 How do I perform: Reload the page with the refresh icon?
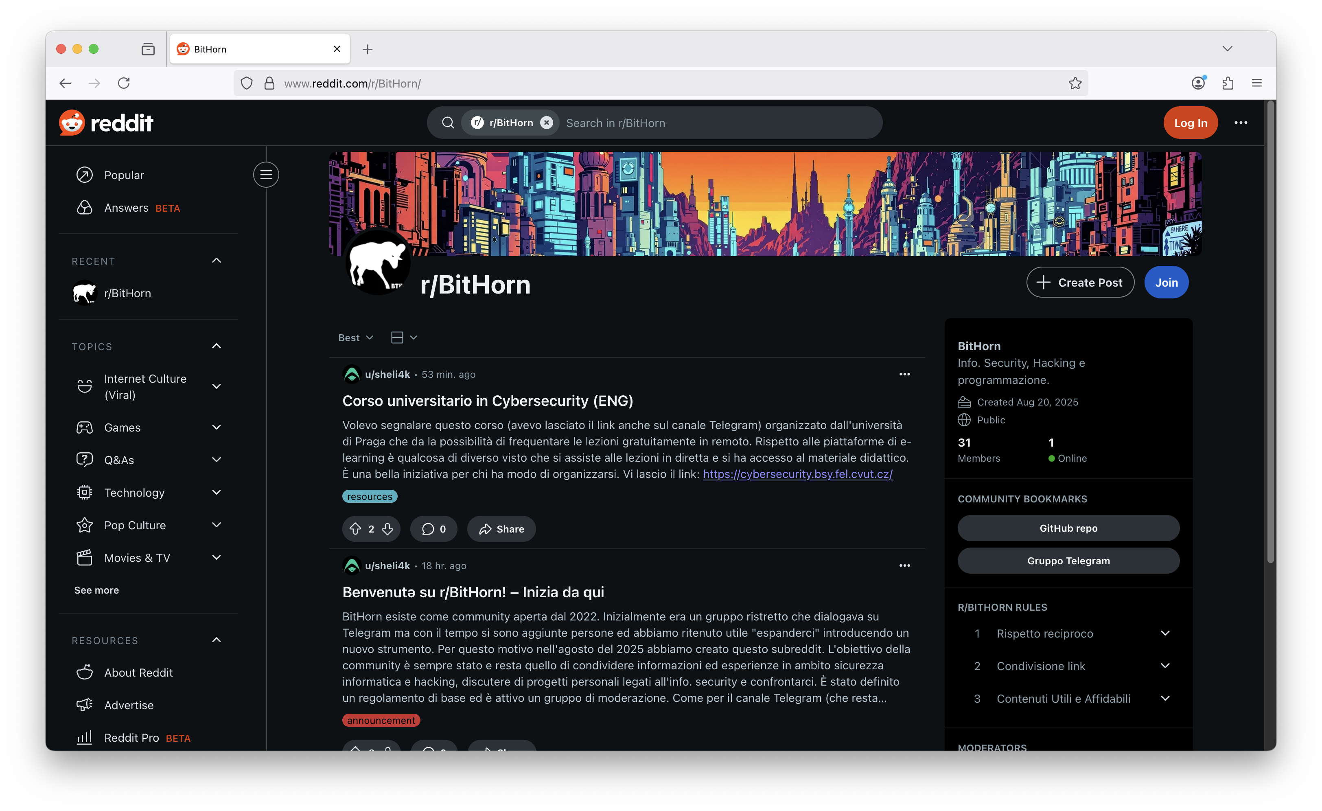pos(124,83)
